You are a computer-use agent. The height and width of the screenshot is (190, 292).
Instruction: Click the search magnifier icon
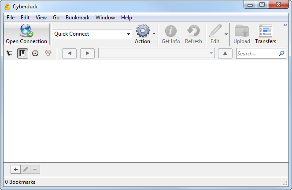pyautogui.click(x=281, y=53)
